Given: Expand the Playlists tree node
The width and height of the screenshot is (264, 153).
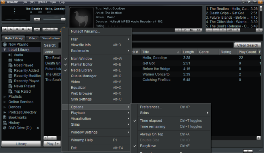Looking at the screenshot, I should [5, 97].
